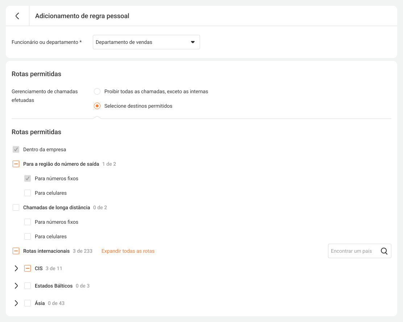Viewport: 403px width, 322px height.
Task: Toggle the CIS region checkbox
Action: tap(28, 268)
